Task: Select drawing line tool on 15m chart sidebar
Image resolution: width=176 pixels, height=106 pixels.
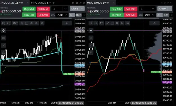Action: click(x=3, y=45)
